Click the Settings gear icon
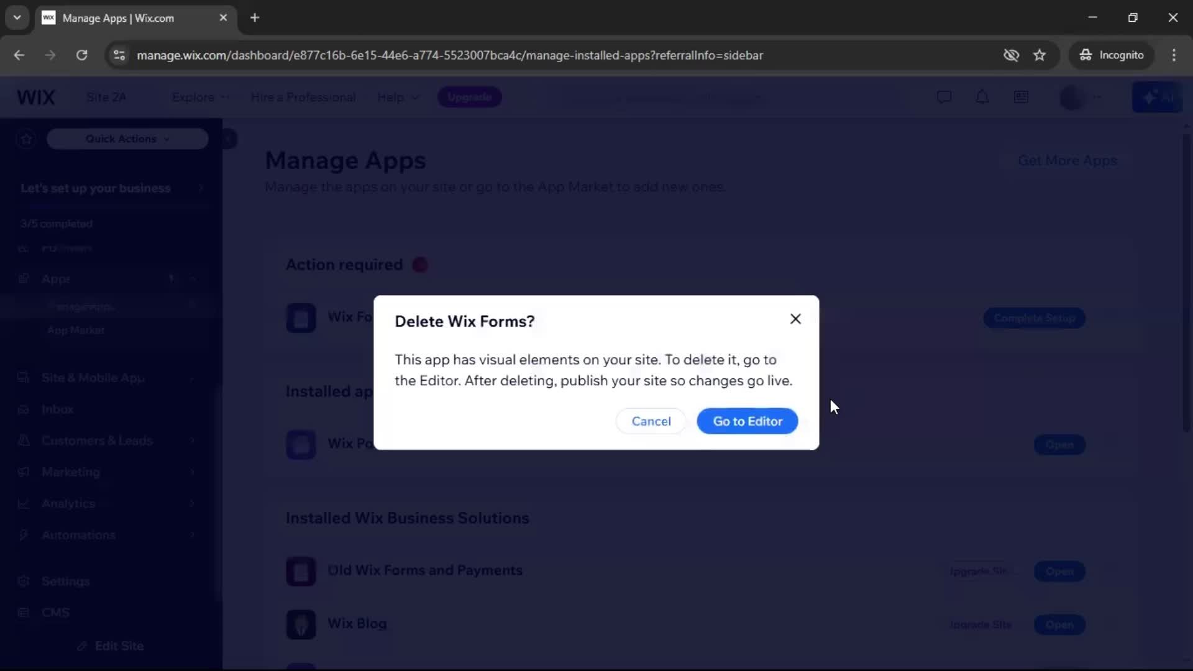The width and height of the screenshot is (1193, 671). click(24, 582)
